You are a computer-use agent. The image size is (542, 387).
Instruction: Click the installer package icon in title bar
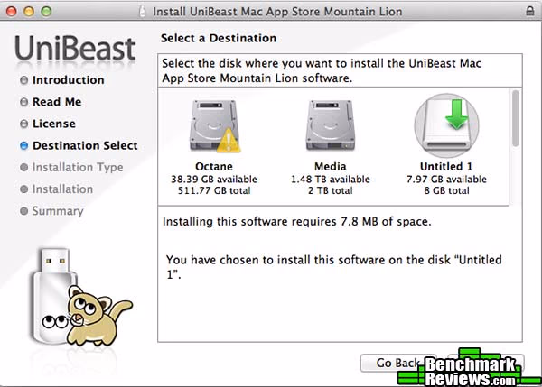(x=143, y=12)
